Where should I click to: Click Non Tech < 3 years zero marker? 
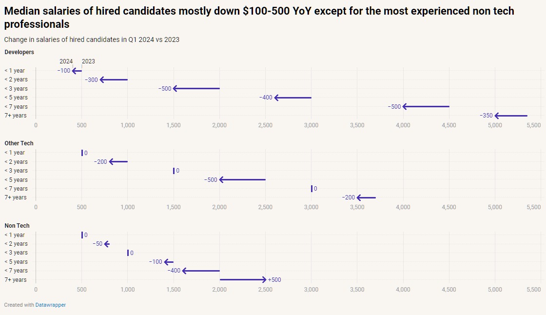[x=128, y=253]
